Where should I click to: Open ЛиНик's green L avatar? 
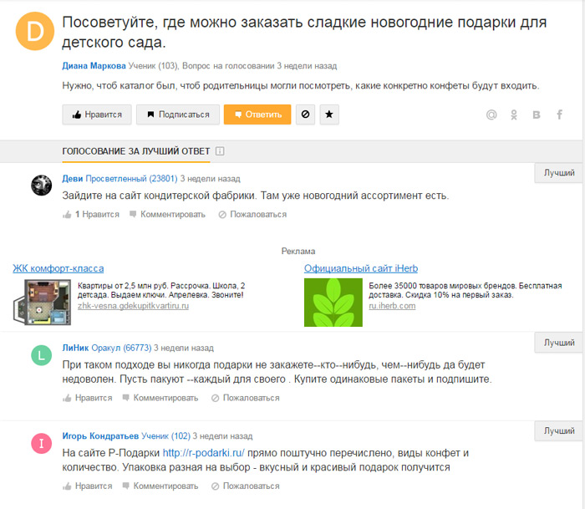pyautogui.click(x=42, y=355)
